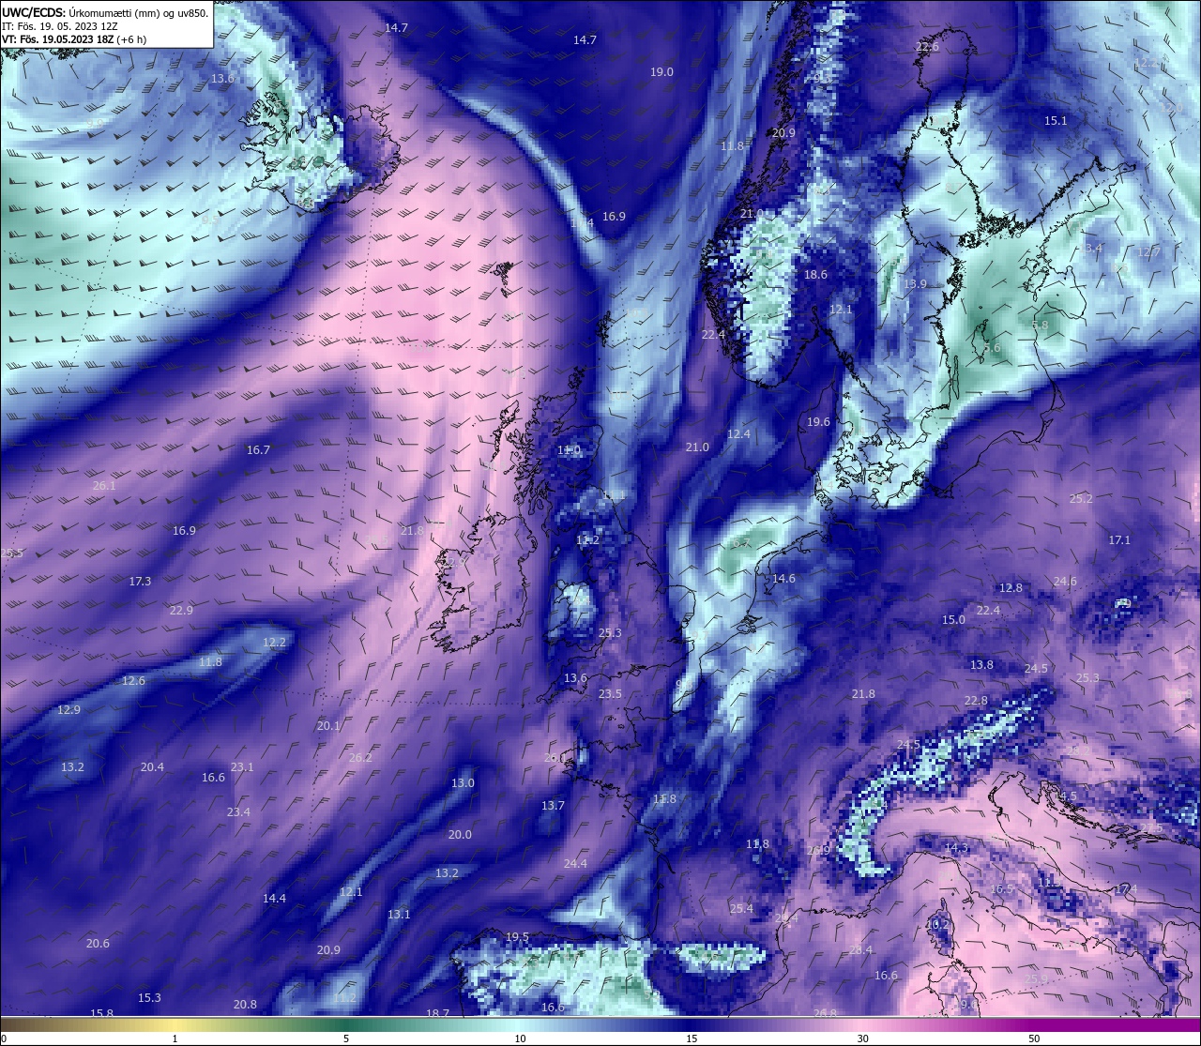1201x1046 pixels.
Task: Select the 22.6 value on the map
Action: (927, 47)
